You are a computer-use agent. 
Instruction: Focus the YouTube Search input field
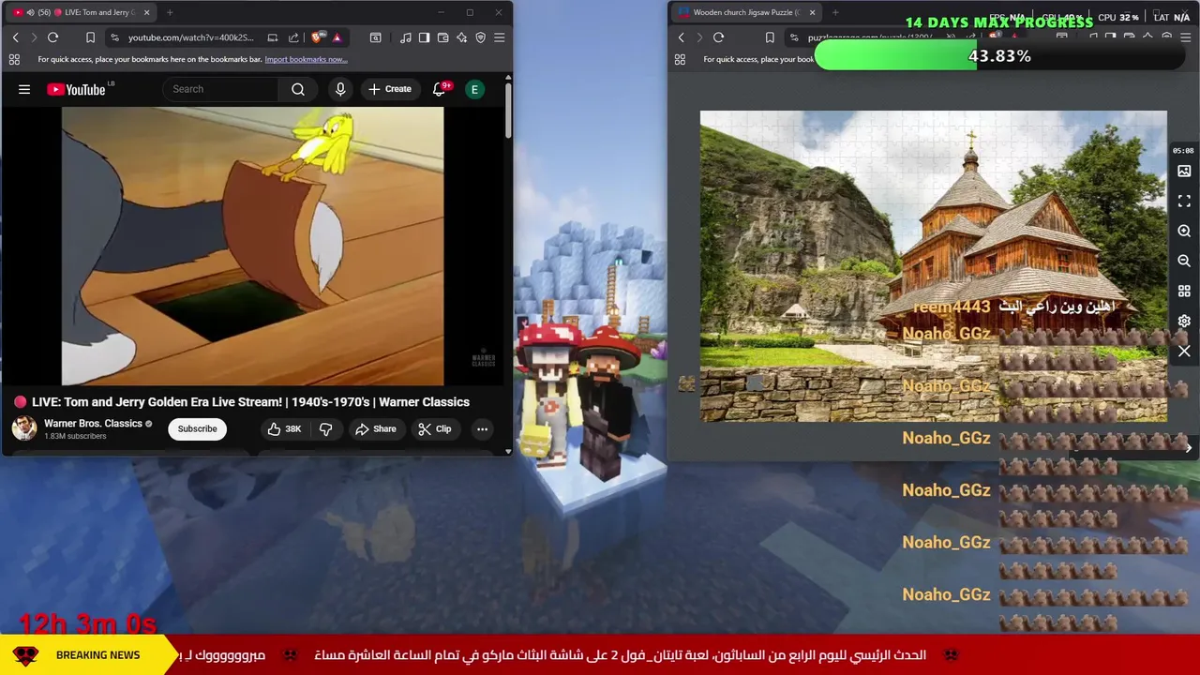click(221, 89)
